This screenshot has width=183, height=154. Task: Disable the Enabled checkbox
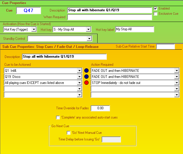(x=156, y=9)
